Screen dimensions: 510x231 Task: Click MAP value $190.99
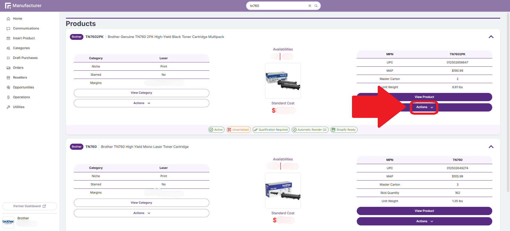coord(457,71)
